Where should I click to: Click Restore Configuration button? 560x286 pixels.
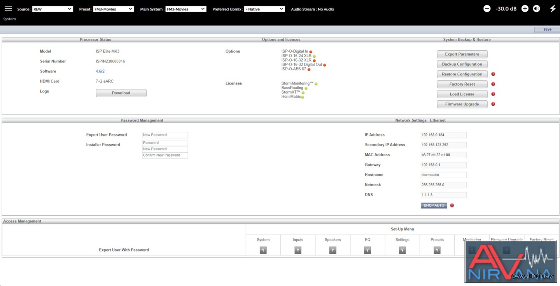pyautogui.click(x=462, y=74)
